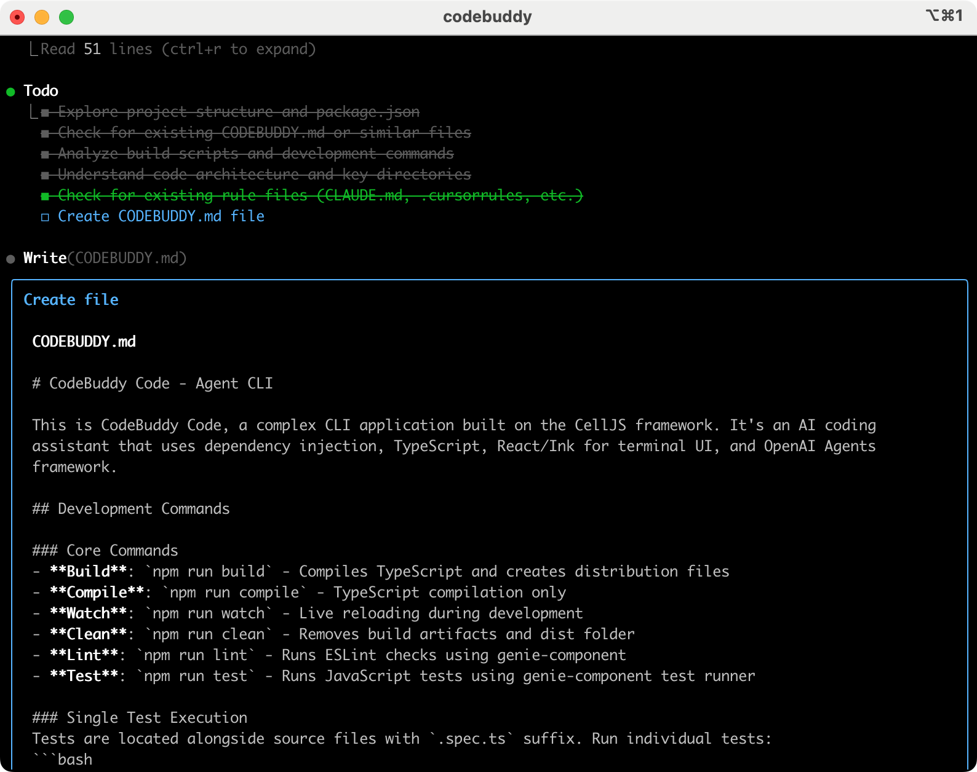Screen dimensions: 977x772
Task: Click the '**Build**' command line
Action: [x=381, y=572]
